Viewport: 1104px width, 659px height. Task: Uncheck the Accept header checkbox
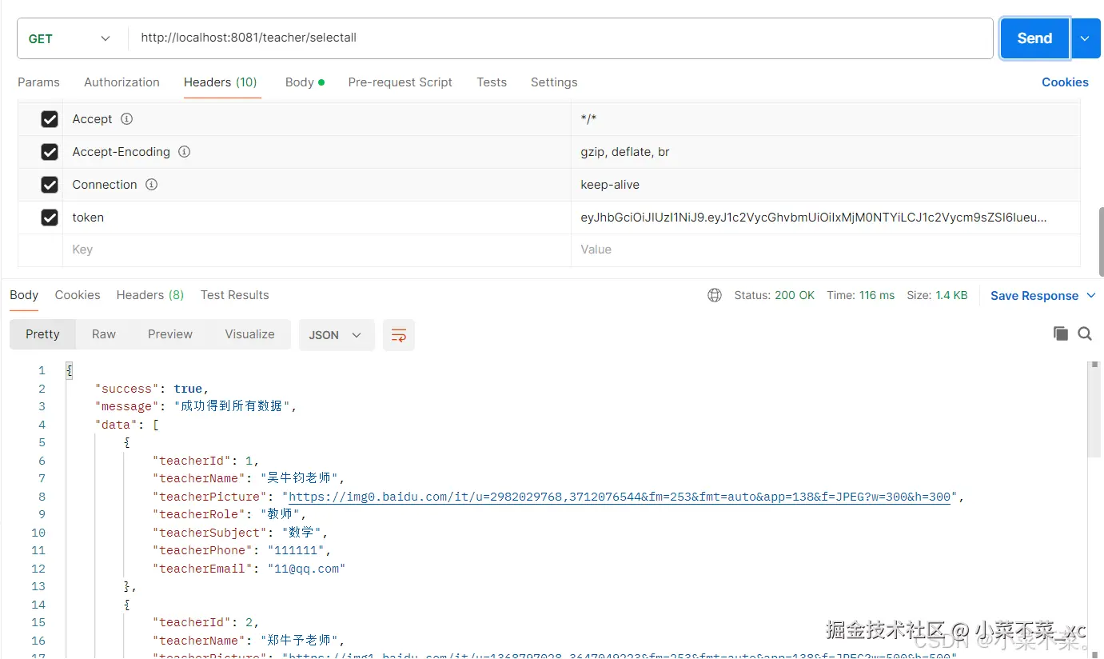click(50, 119)
